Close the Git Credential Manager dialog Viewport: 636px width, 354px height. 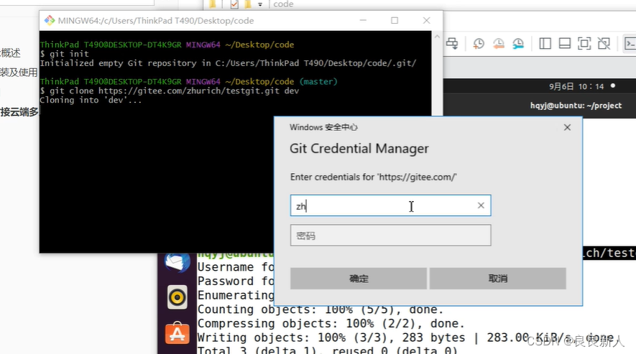coord(567,127)
